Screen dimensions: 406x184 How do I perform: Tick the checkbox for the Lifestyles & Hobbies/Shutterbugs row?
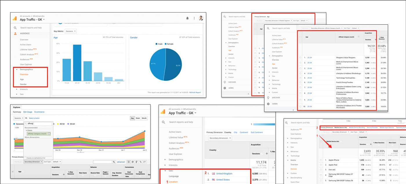(x=300, y=73)
